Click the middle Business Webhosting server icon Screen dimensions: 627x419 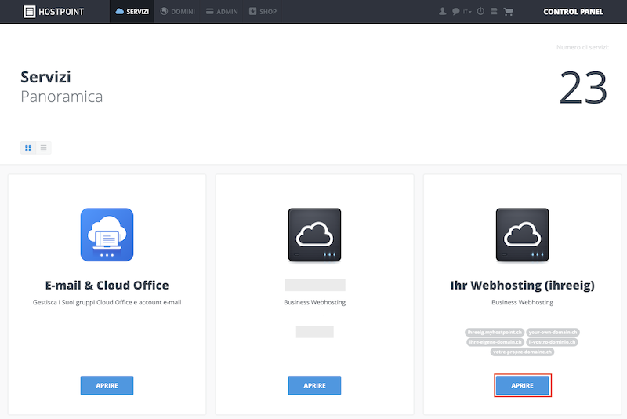point(315,235)
